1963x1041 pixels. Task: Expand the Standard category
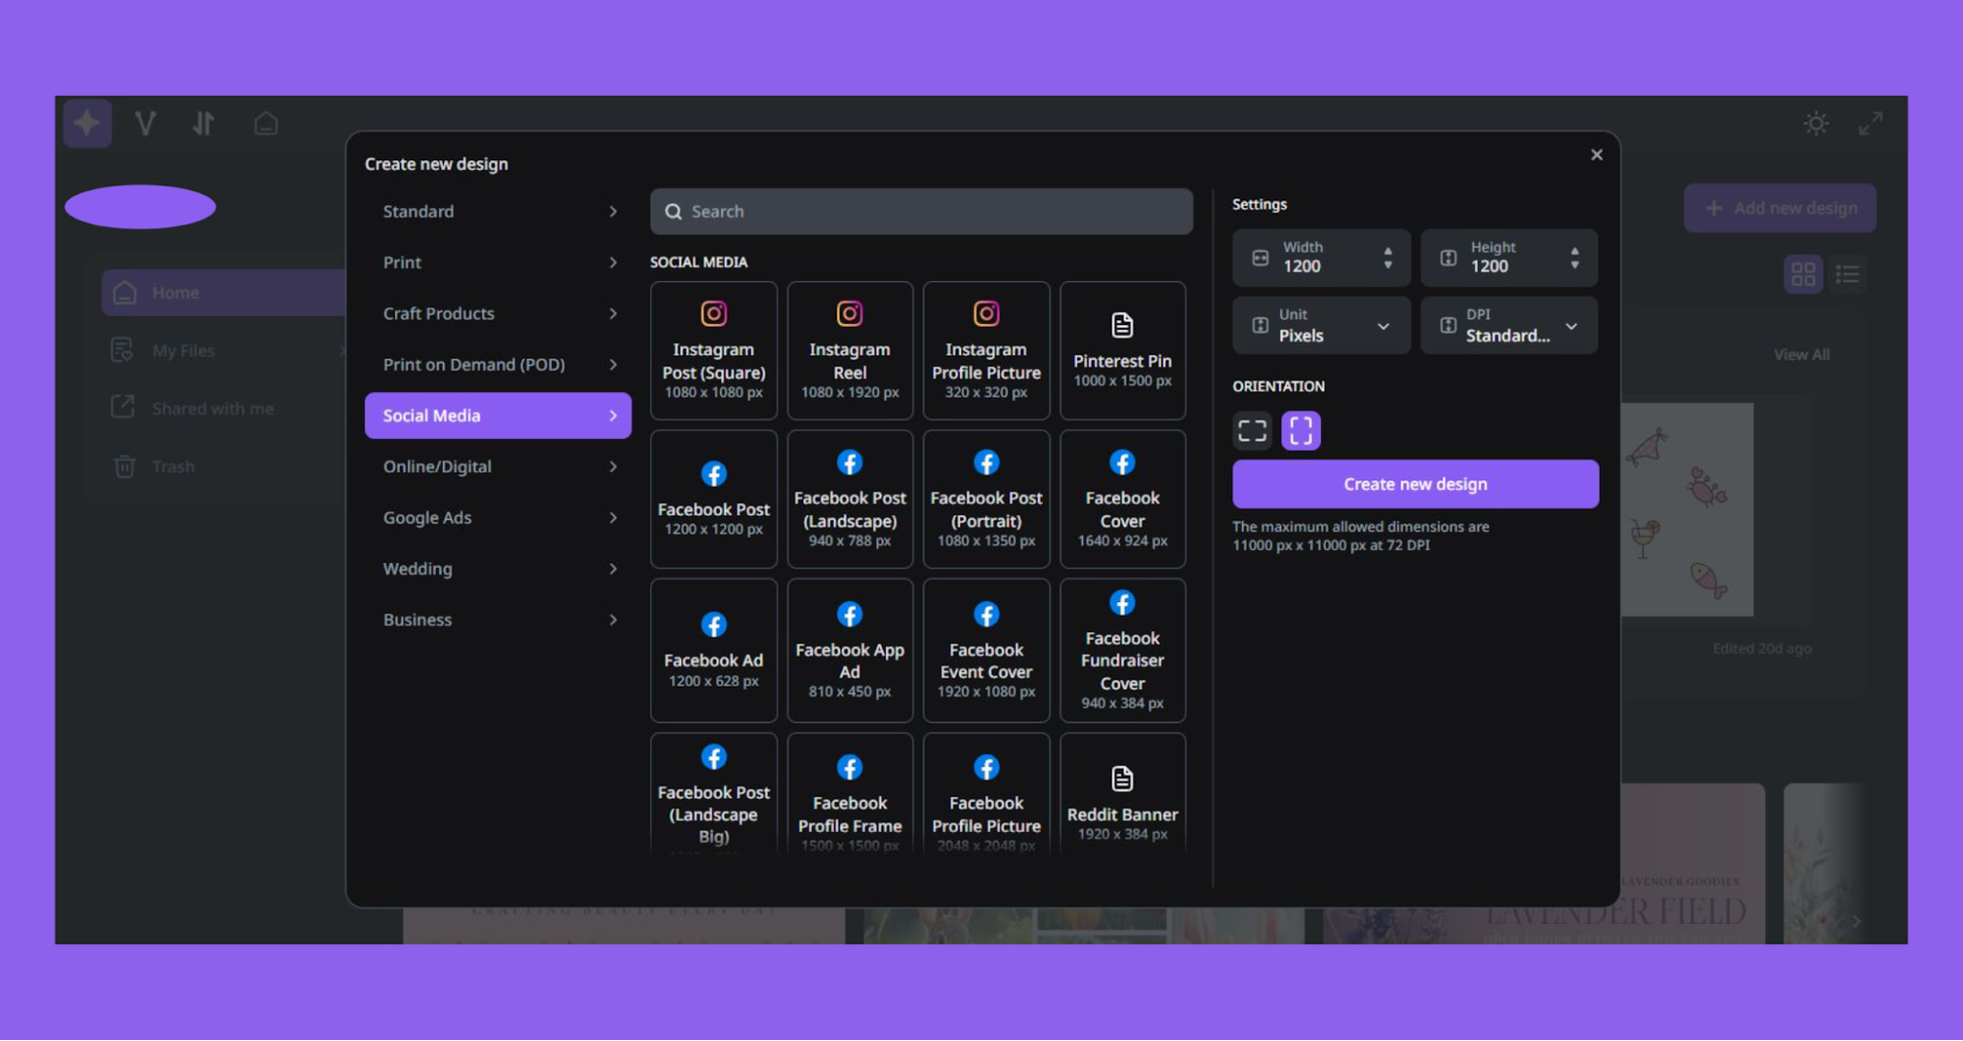(498, 211)
